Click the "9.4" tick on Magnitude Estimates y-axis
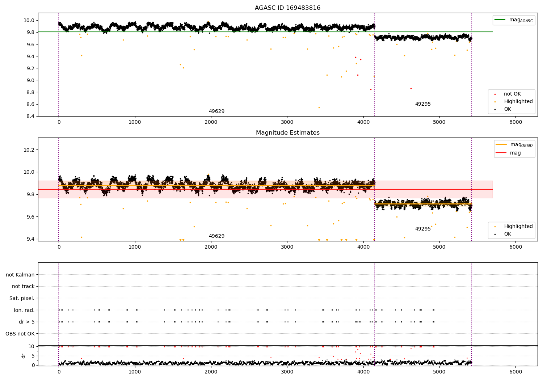The image size is (543, 380). coord(31,239)
